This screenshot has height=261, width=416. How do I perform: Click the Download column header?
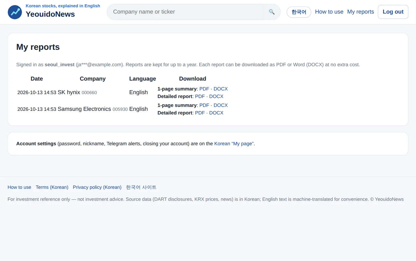pyautogui.click(x=192, y=79)
